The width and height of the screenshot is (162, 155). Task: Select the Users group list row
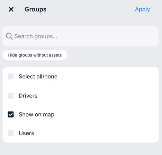(x=81, y=133)
